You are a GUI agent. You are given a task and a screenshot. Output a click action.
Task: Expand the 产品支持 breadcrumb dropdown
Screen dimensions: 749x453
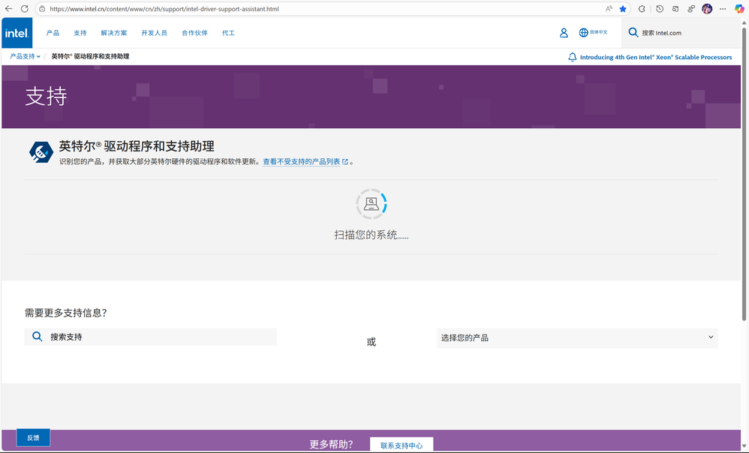(x=25, y=56)
